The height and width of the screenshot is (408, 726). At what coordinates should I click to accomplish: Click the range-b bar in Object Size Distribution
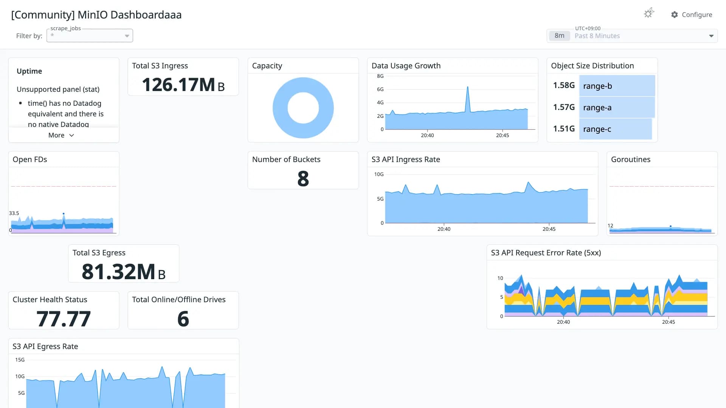tap(617, 86)
